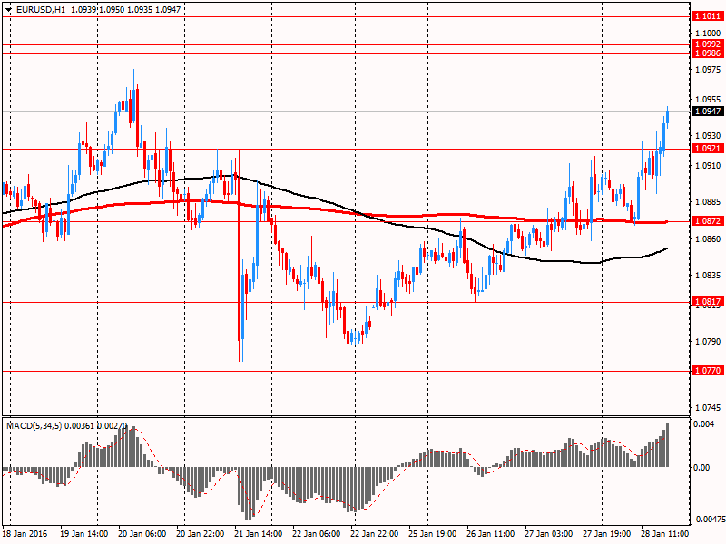Screen dimensions: 726x544
Task: Click the 18 Jan 2016 date label
Action: (x=27, y=535)
